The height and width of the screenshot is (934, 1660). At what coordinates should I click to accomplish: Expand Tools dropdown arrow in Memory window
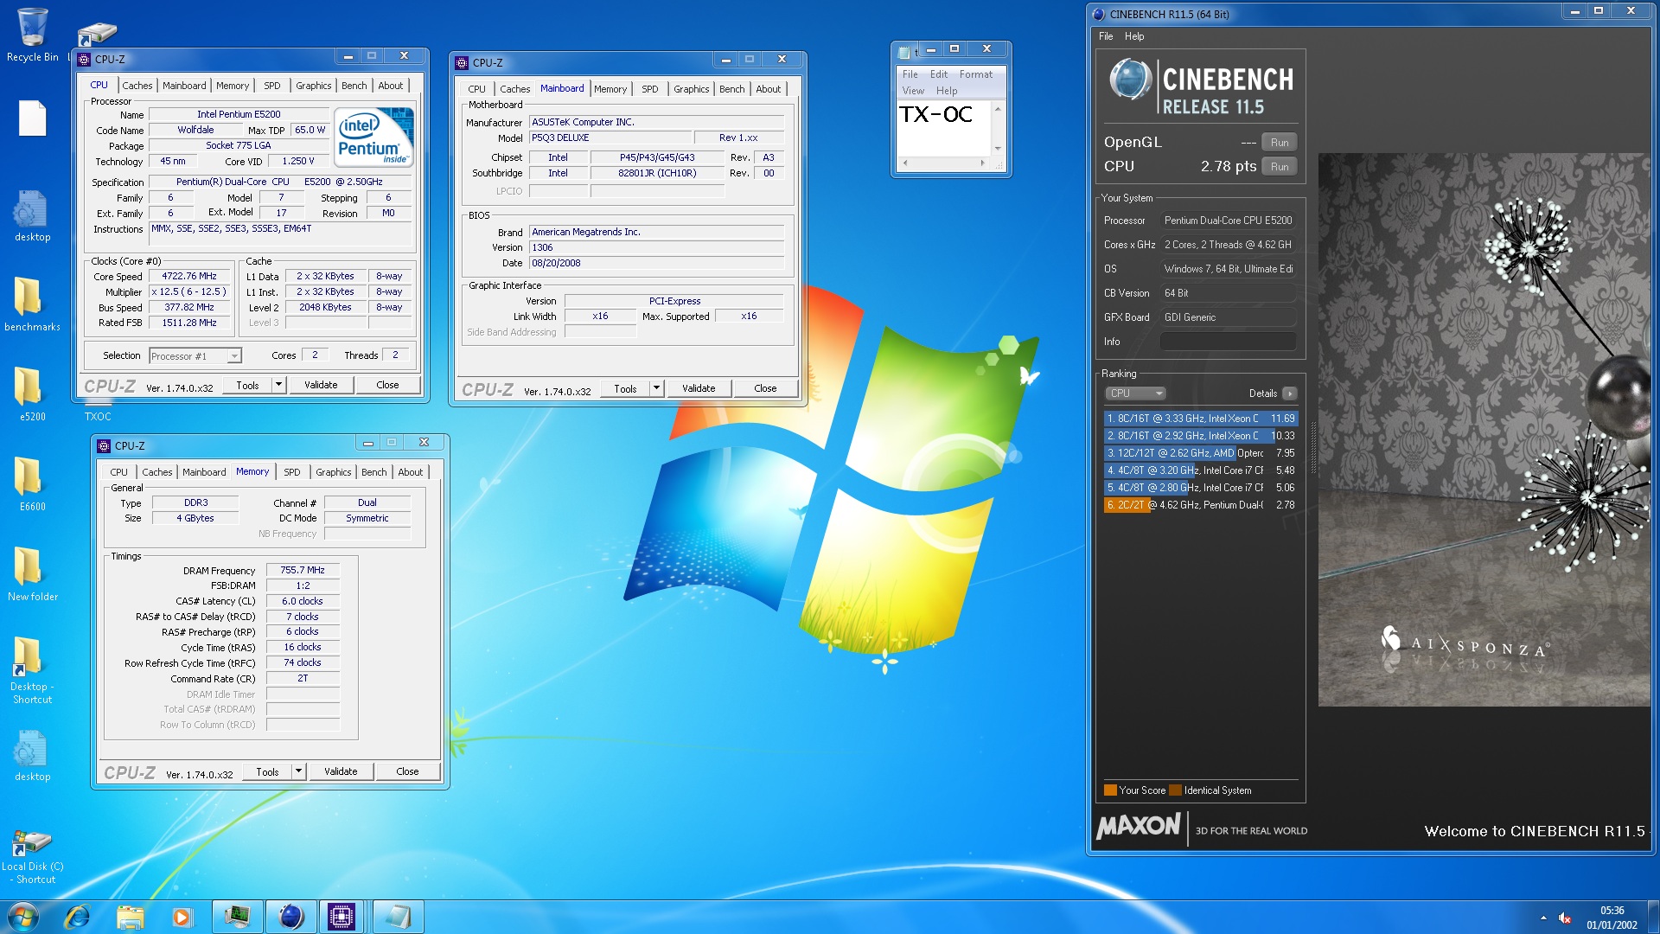click(298, 771)
